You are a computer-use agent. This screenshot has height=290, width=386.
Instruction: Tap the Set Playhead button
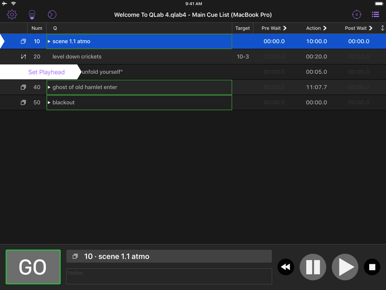(x=46, y=72)
